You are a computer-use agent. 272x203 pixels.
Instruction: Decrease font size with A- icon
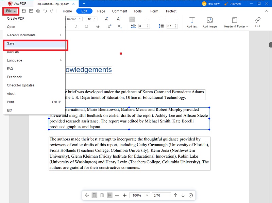(x=118, y=19)
